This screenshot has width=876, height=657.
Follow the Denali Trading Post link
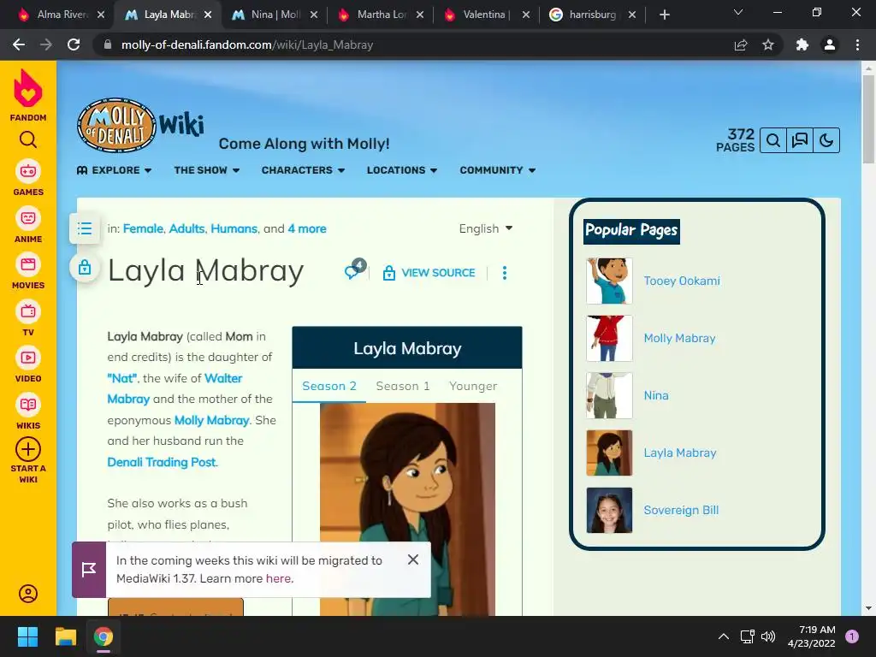coord(162,462)
